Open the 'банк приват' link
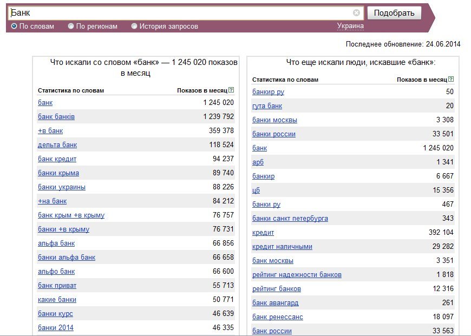The width and height of the screenshot is (471, 336). [57, 286]
